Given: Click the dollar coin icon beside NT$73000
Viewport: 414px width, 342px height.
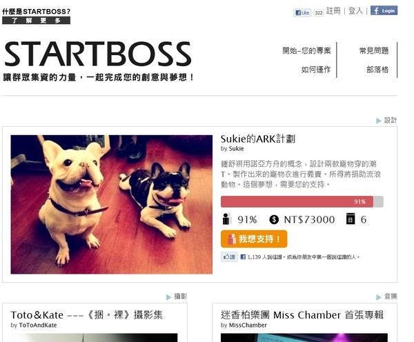Looking at the screenshot, I should [x=274, y=219].
